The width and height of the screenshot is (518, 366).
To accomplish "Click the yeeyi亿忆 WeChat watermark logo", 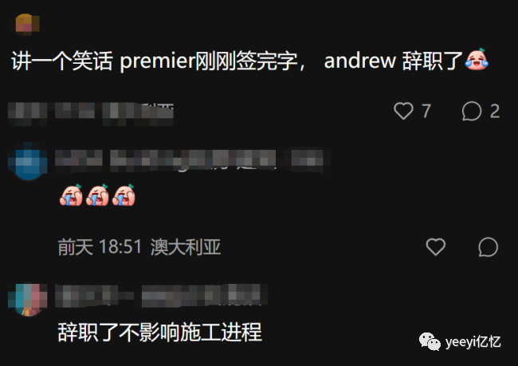I will coord(460,341).
